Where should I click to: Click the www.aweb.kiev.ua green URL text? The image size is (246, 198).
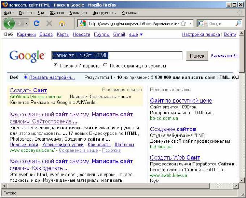(x=169, y=175)
